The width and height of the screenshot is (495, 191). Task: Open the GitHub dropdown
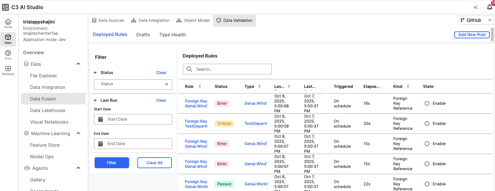coord(476,20)
